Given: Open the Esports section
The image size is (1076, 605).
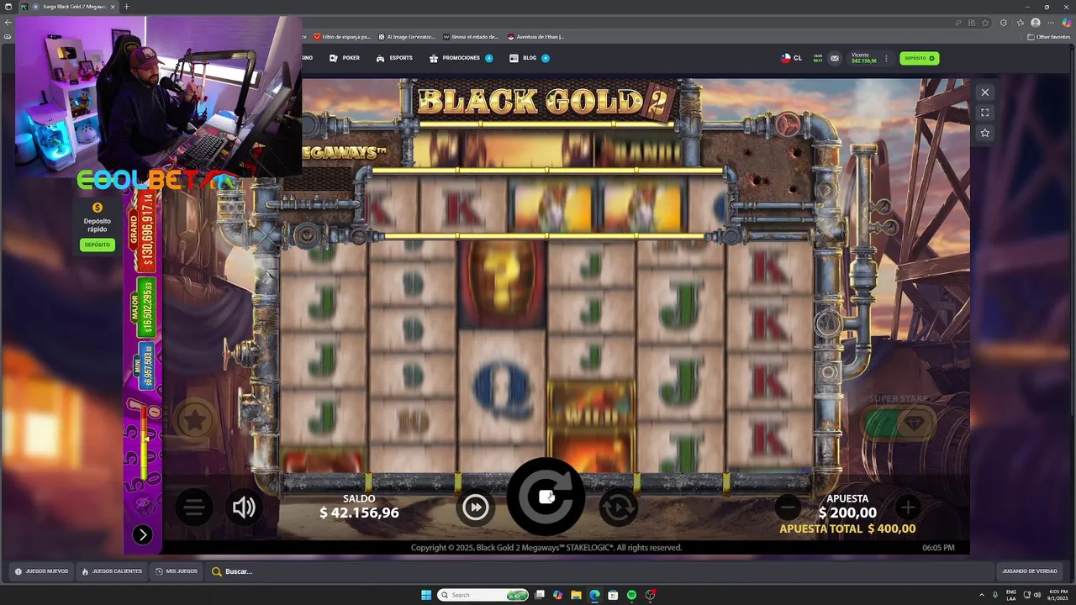Looking at the screenshot, I should point(394,58).
